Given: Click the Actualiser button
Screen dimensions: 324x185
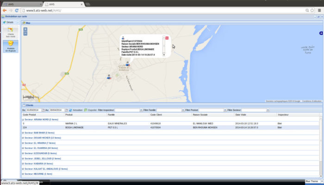Looking at the screenshot, I should [x=77, y=110].
